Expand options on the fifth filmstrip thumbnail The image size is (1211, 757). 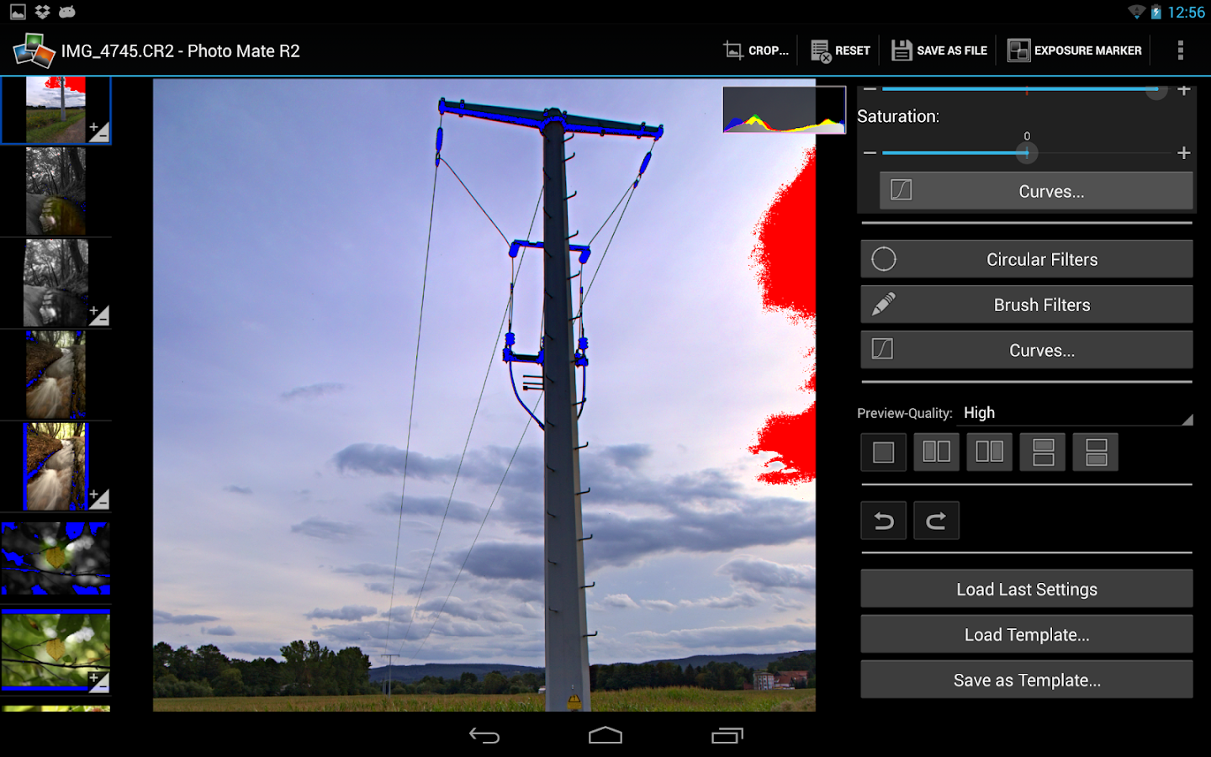click(x=101, y=498)
